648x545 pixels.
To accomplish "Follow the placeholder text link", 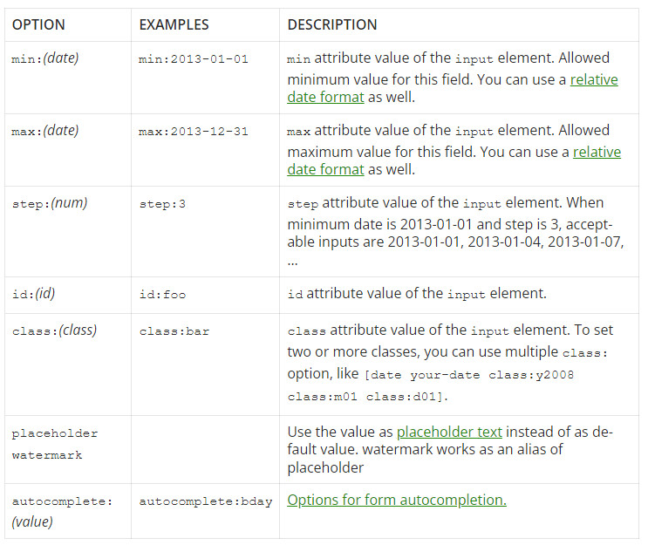I will 450,432.
